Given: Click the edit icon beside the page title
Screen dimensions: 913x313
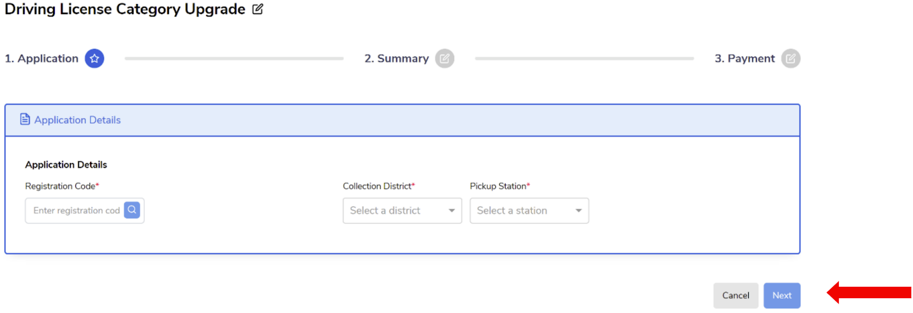Looking at the screenshot, I should coord(258,9).
